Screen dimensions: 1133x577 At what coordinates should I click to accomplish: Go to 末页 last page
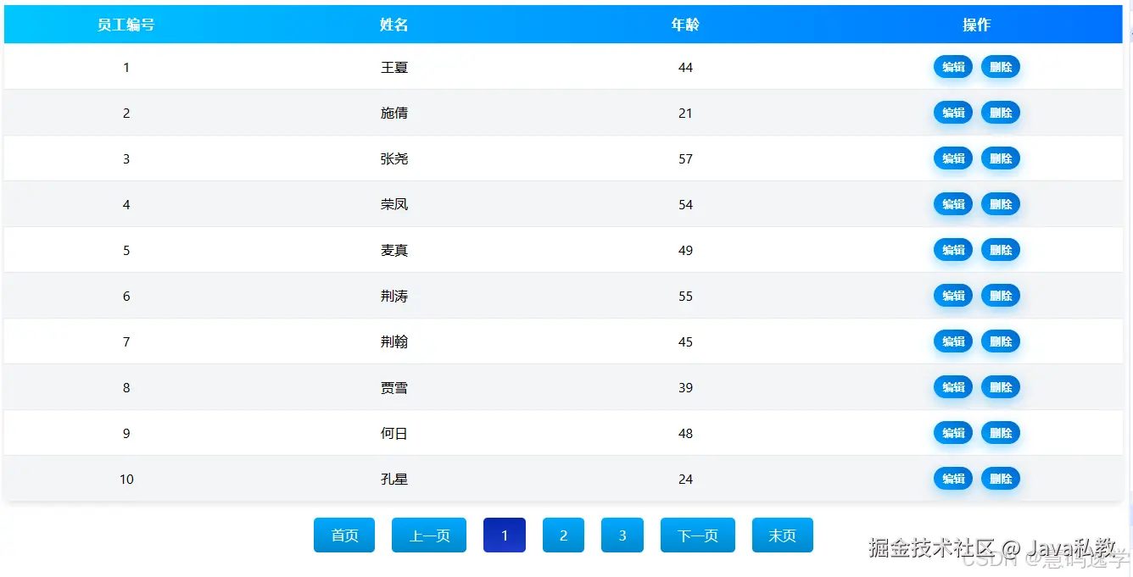783,535
